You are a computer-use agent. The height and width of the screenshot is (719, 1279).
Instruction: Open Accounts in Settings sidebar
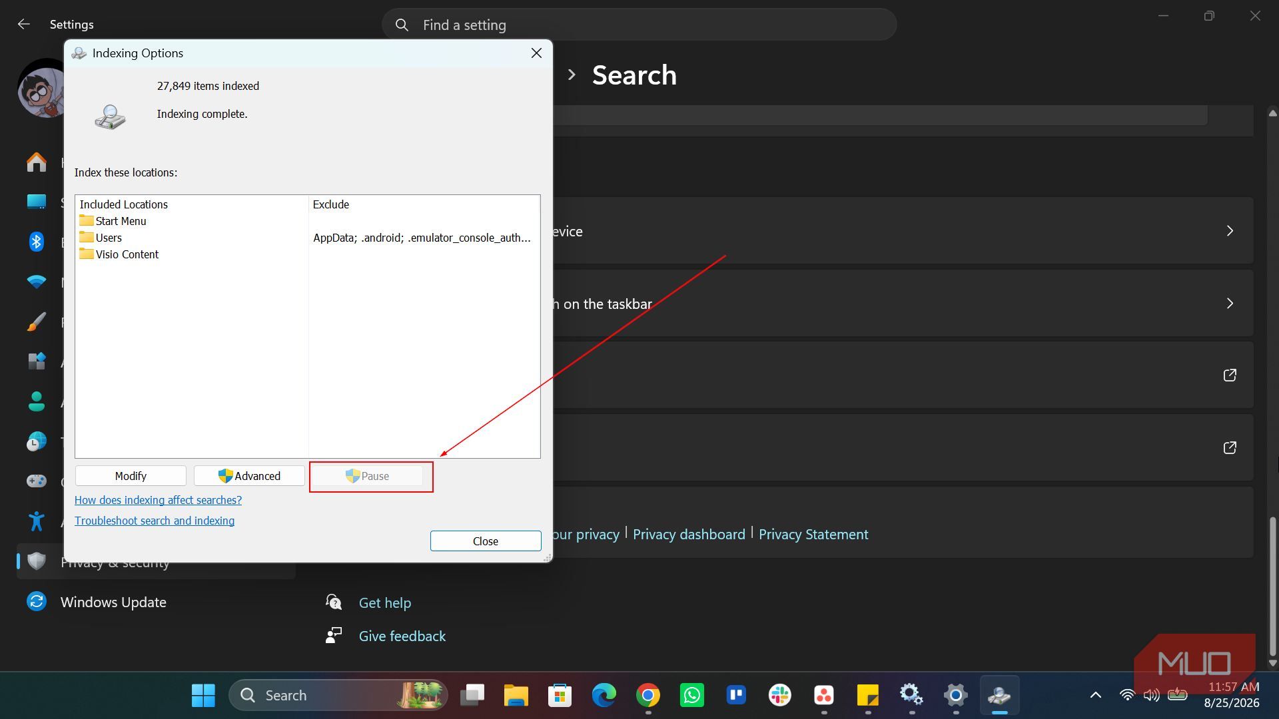tap(37, 401)
